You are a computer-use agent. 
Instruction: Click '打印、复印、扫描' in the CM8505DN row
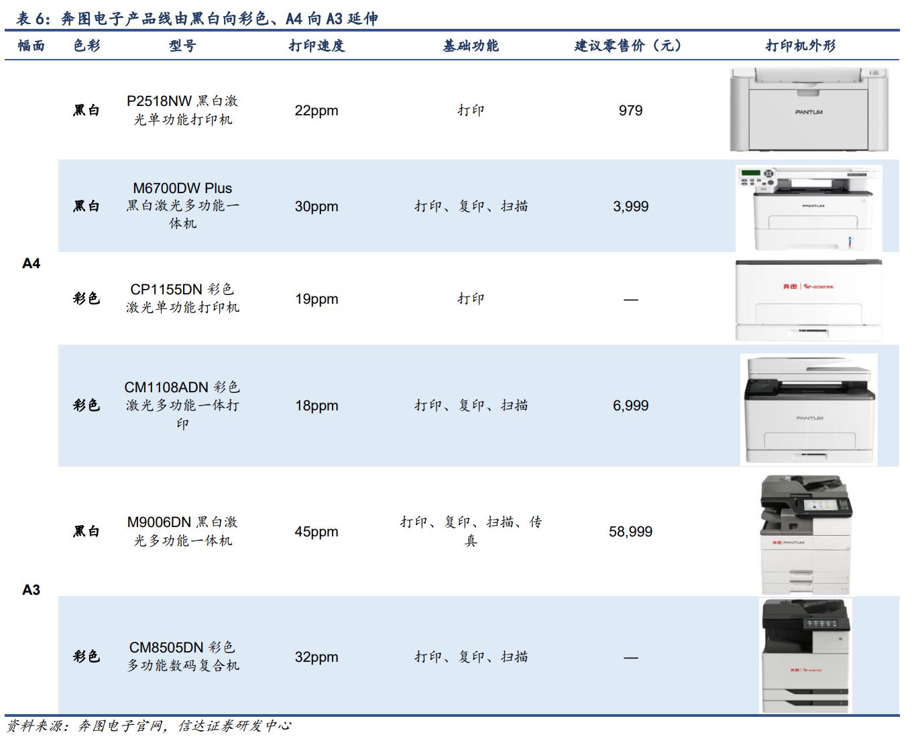point(471,656)
